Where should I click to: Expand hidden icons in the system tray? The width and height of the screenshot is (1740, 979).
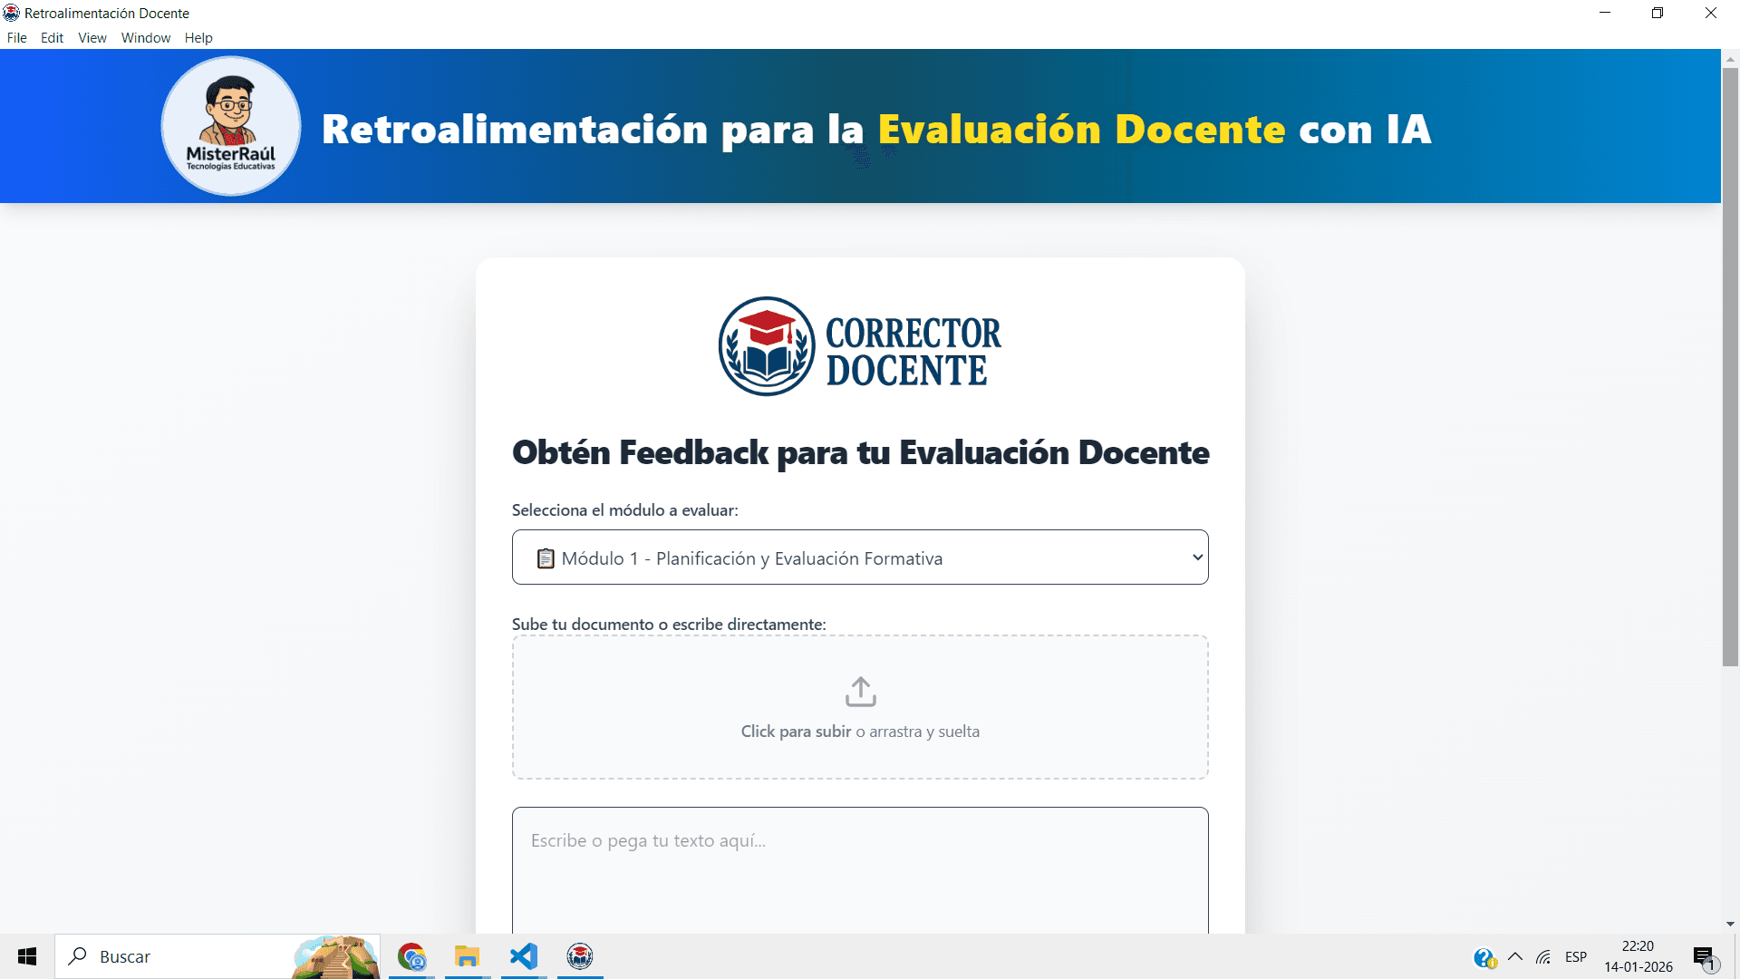click(1514, 956)
